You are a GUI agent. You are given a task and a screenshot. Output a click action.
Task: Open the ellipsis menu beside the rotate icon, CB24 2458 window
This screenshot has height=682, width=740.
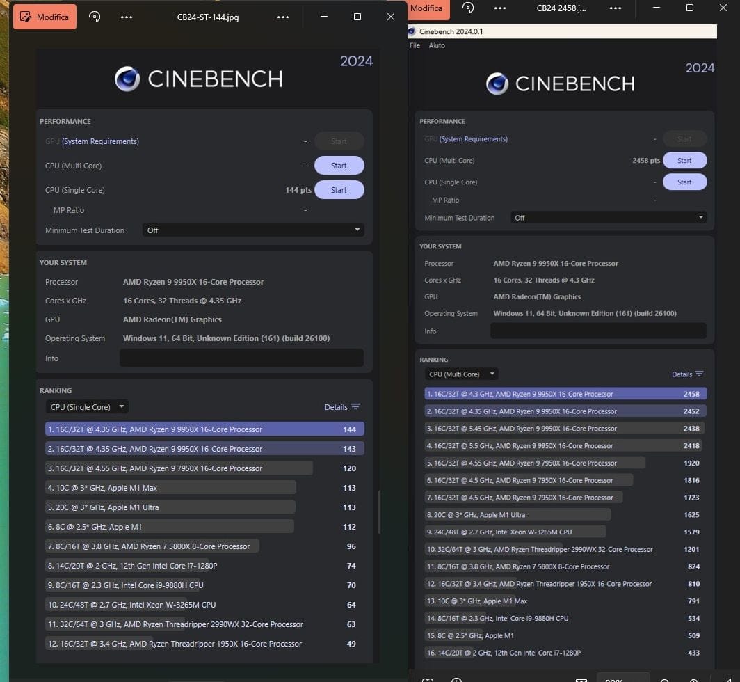click(x=500, y=8)
